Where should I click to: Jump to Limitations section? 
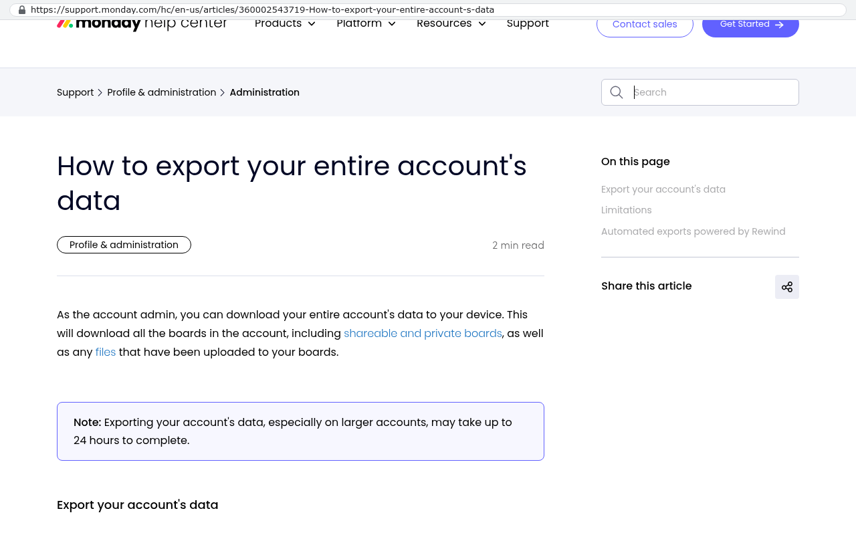627,210
